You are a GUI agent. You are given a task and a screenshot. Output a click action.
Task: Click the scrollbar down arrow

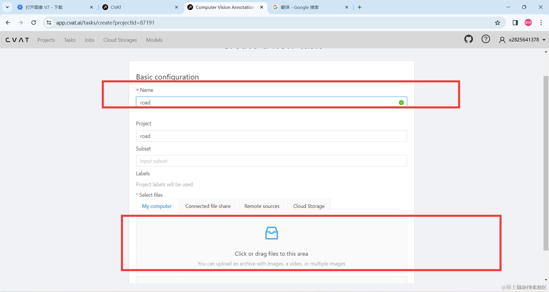[546, 280]
